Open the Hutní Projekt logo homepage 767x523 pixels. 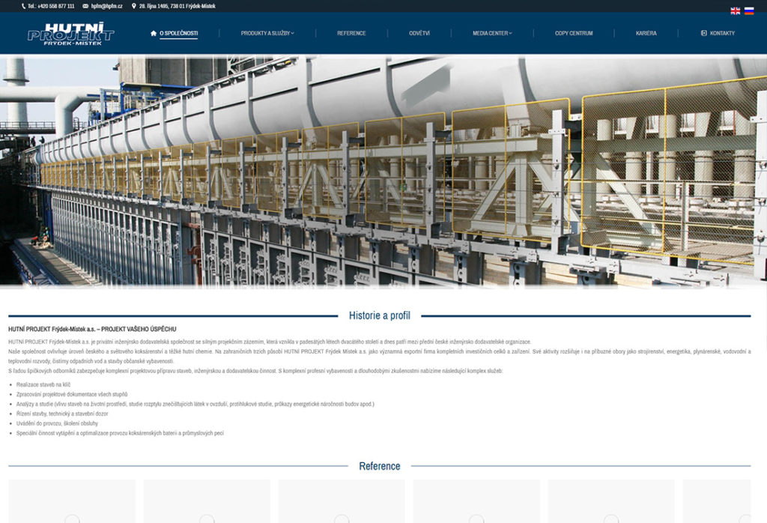71,34
